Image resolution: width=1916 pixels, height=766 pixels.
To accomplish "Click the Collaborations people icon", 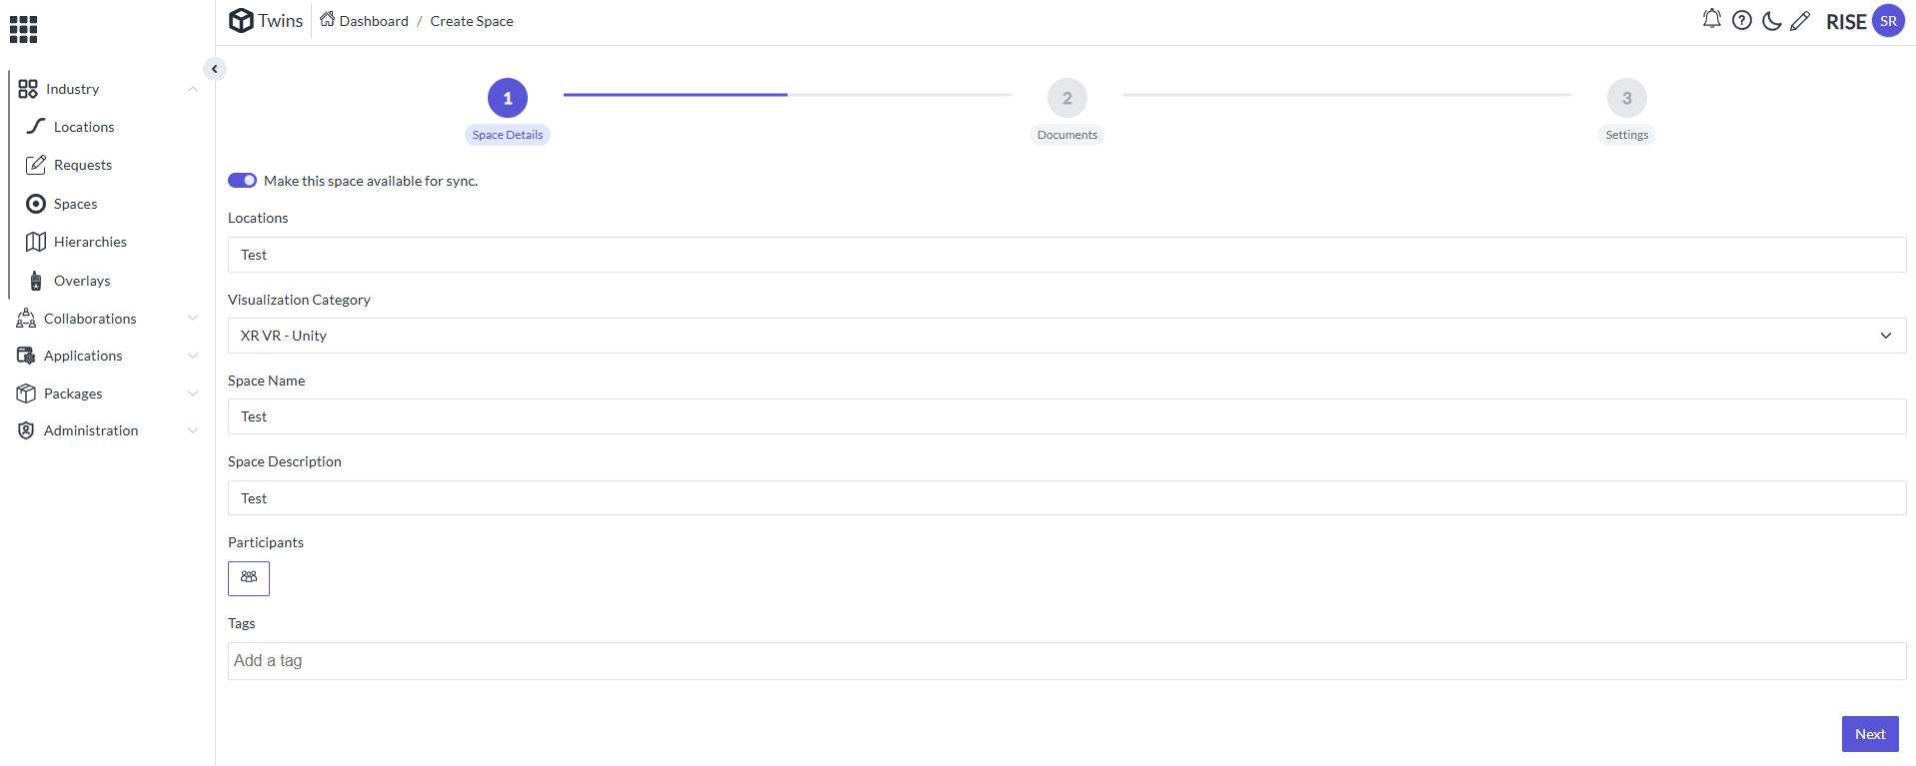I will [x=26, y=319].
